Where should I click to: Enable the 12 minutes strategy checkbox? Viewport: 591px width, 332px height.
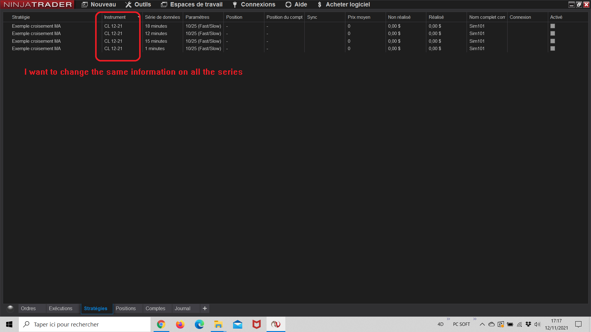[553, 34]
